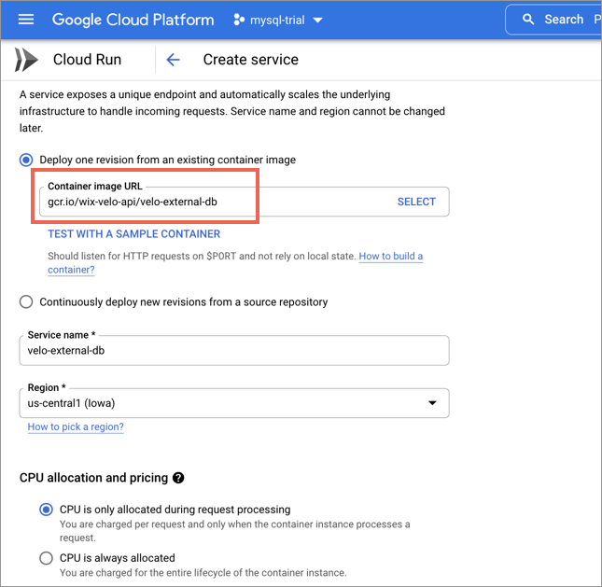Click SELECT for container image
This screenshot has width=602, height=587.
[x=416, y=202]
